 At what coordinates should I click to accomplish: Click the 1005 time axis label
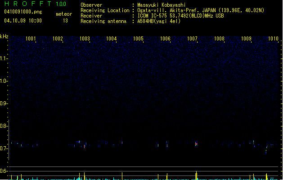tap(138, 39)
